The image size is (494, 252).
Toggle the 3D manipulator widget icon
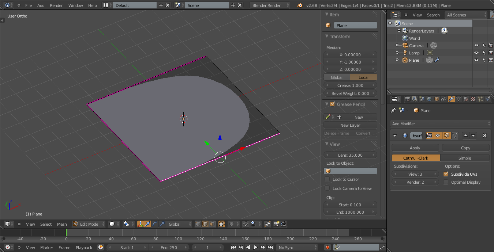140,224
